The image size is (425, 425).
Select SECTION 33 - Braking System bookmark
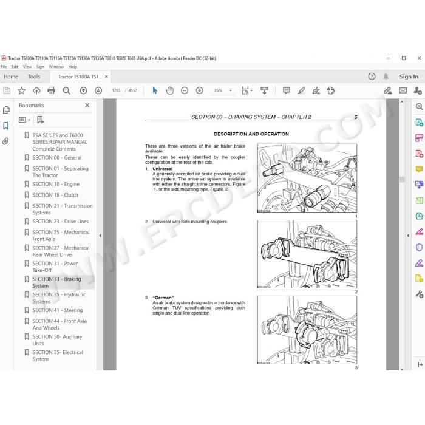point(56,282)
